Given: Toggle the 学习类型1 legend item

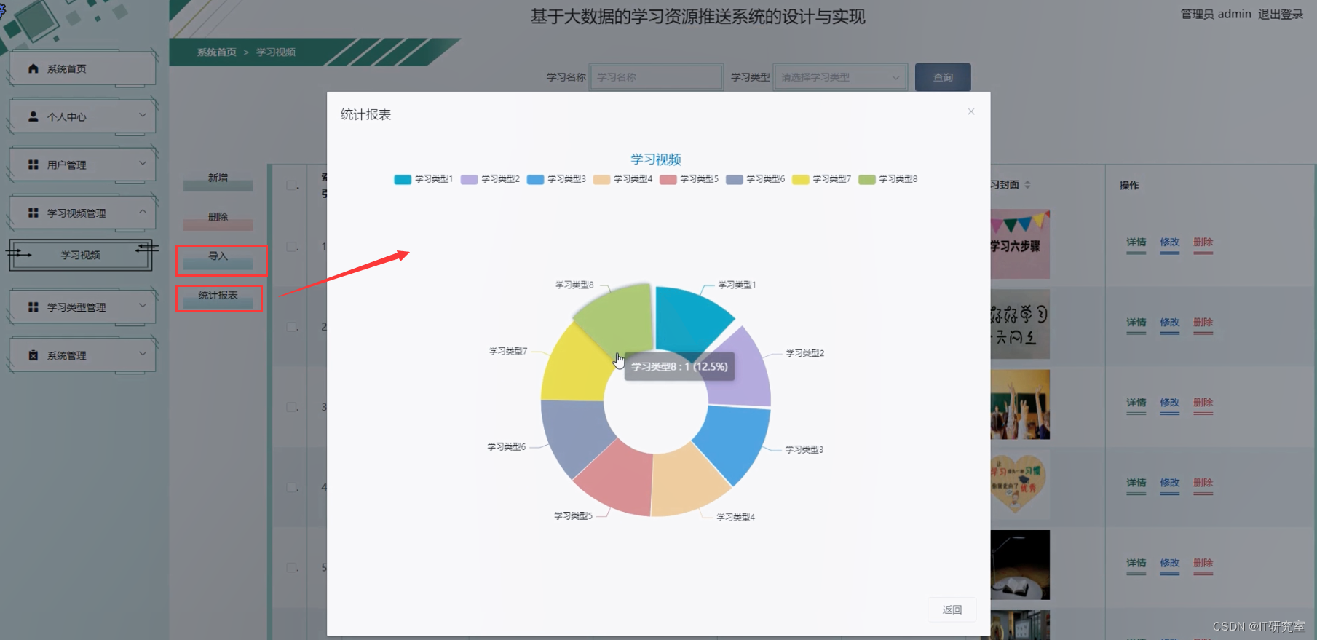Looking at the screenshot, I should (423, 179).
